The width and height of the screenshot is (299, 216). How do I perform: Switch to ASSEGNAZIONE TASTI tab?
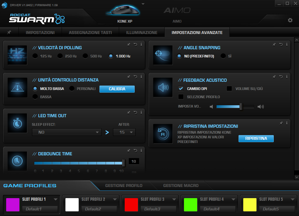(90, 32)
